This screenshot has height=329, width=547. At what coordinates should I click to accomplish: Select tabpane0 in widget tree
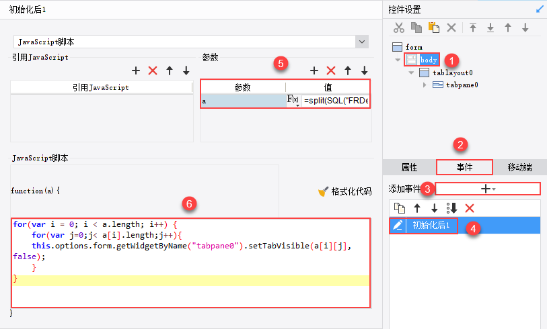[x=455, y=85]
